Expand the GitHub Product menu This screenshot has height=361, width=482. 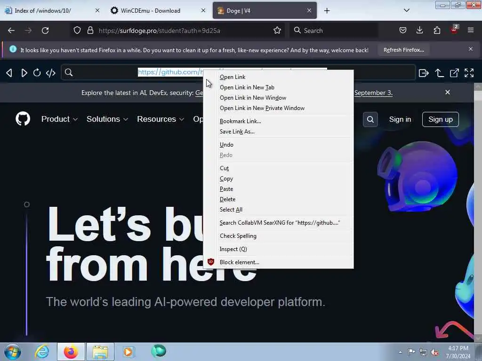[x=59, y=119]
